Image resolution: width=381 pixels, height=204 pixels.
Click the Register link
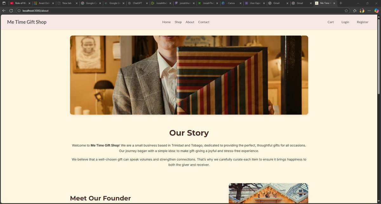pos(363,22)
